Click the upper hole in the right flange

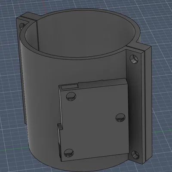(x=134, y=59)
